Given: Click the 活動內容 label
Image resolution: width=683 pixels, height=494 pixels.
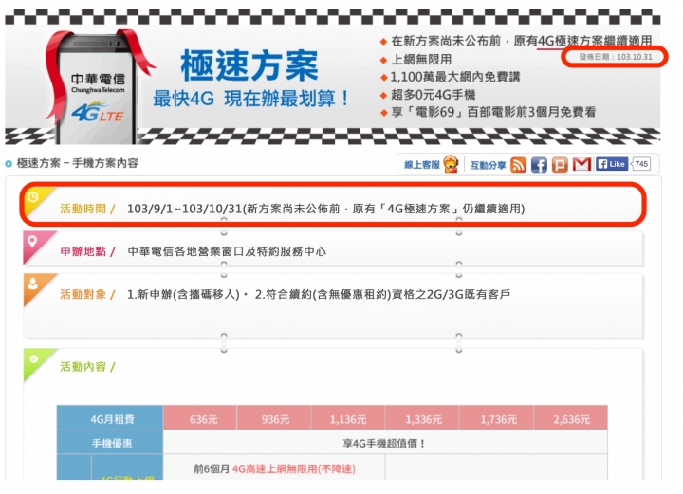Looking at the screenshot, I should click(x=83, y=367).
